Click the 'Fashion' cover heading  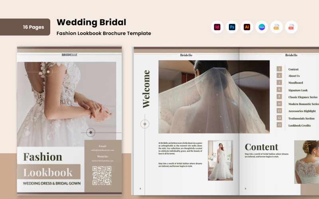click(43, 157)
